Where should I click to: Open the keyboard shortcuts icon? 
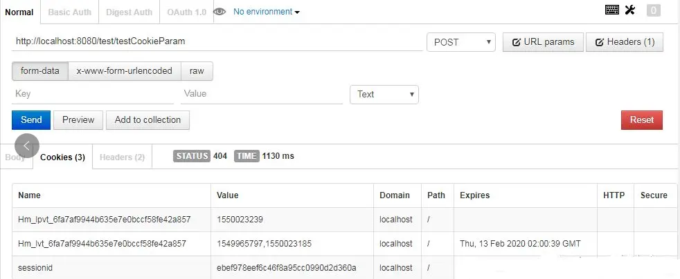click(612, 10)
